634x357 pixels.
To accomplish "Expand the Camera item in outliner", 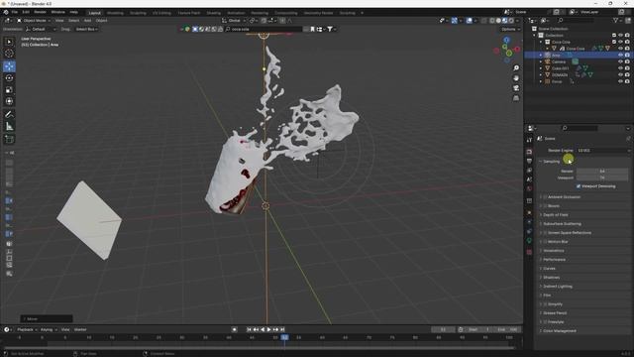I will [x=541, y=61].
